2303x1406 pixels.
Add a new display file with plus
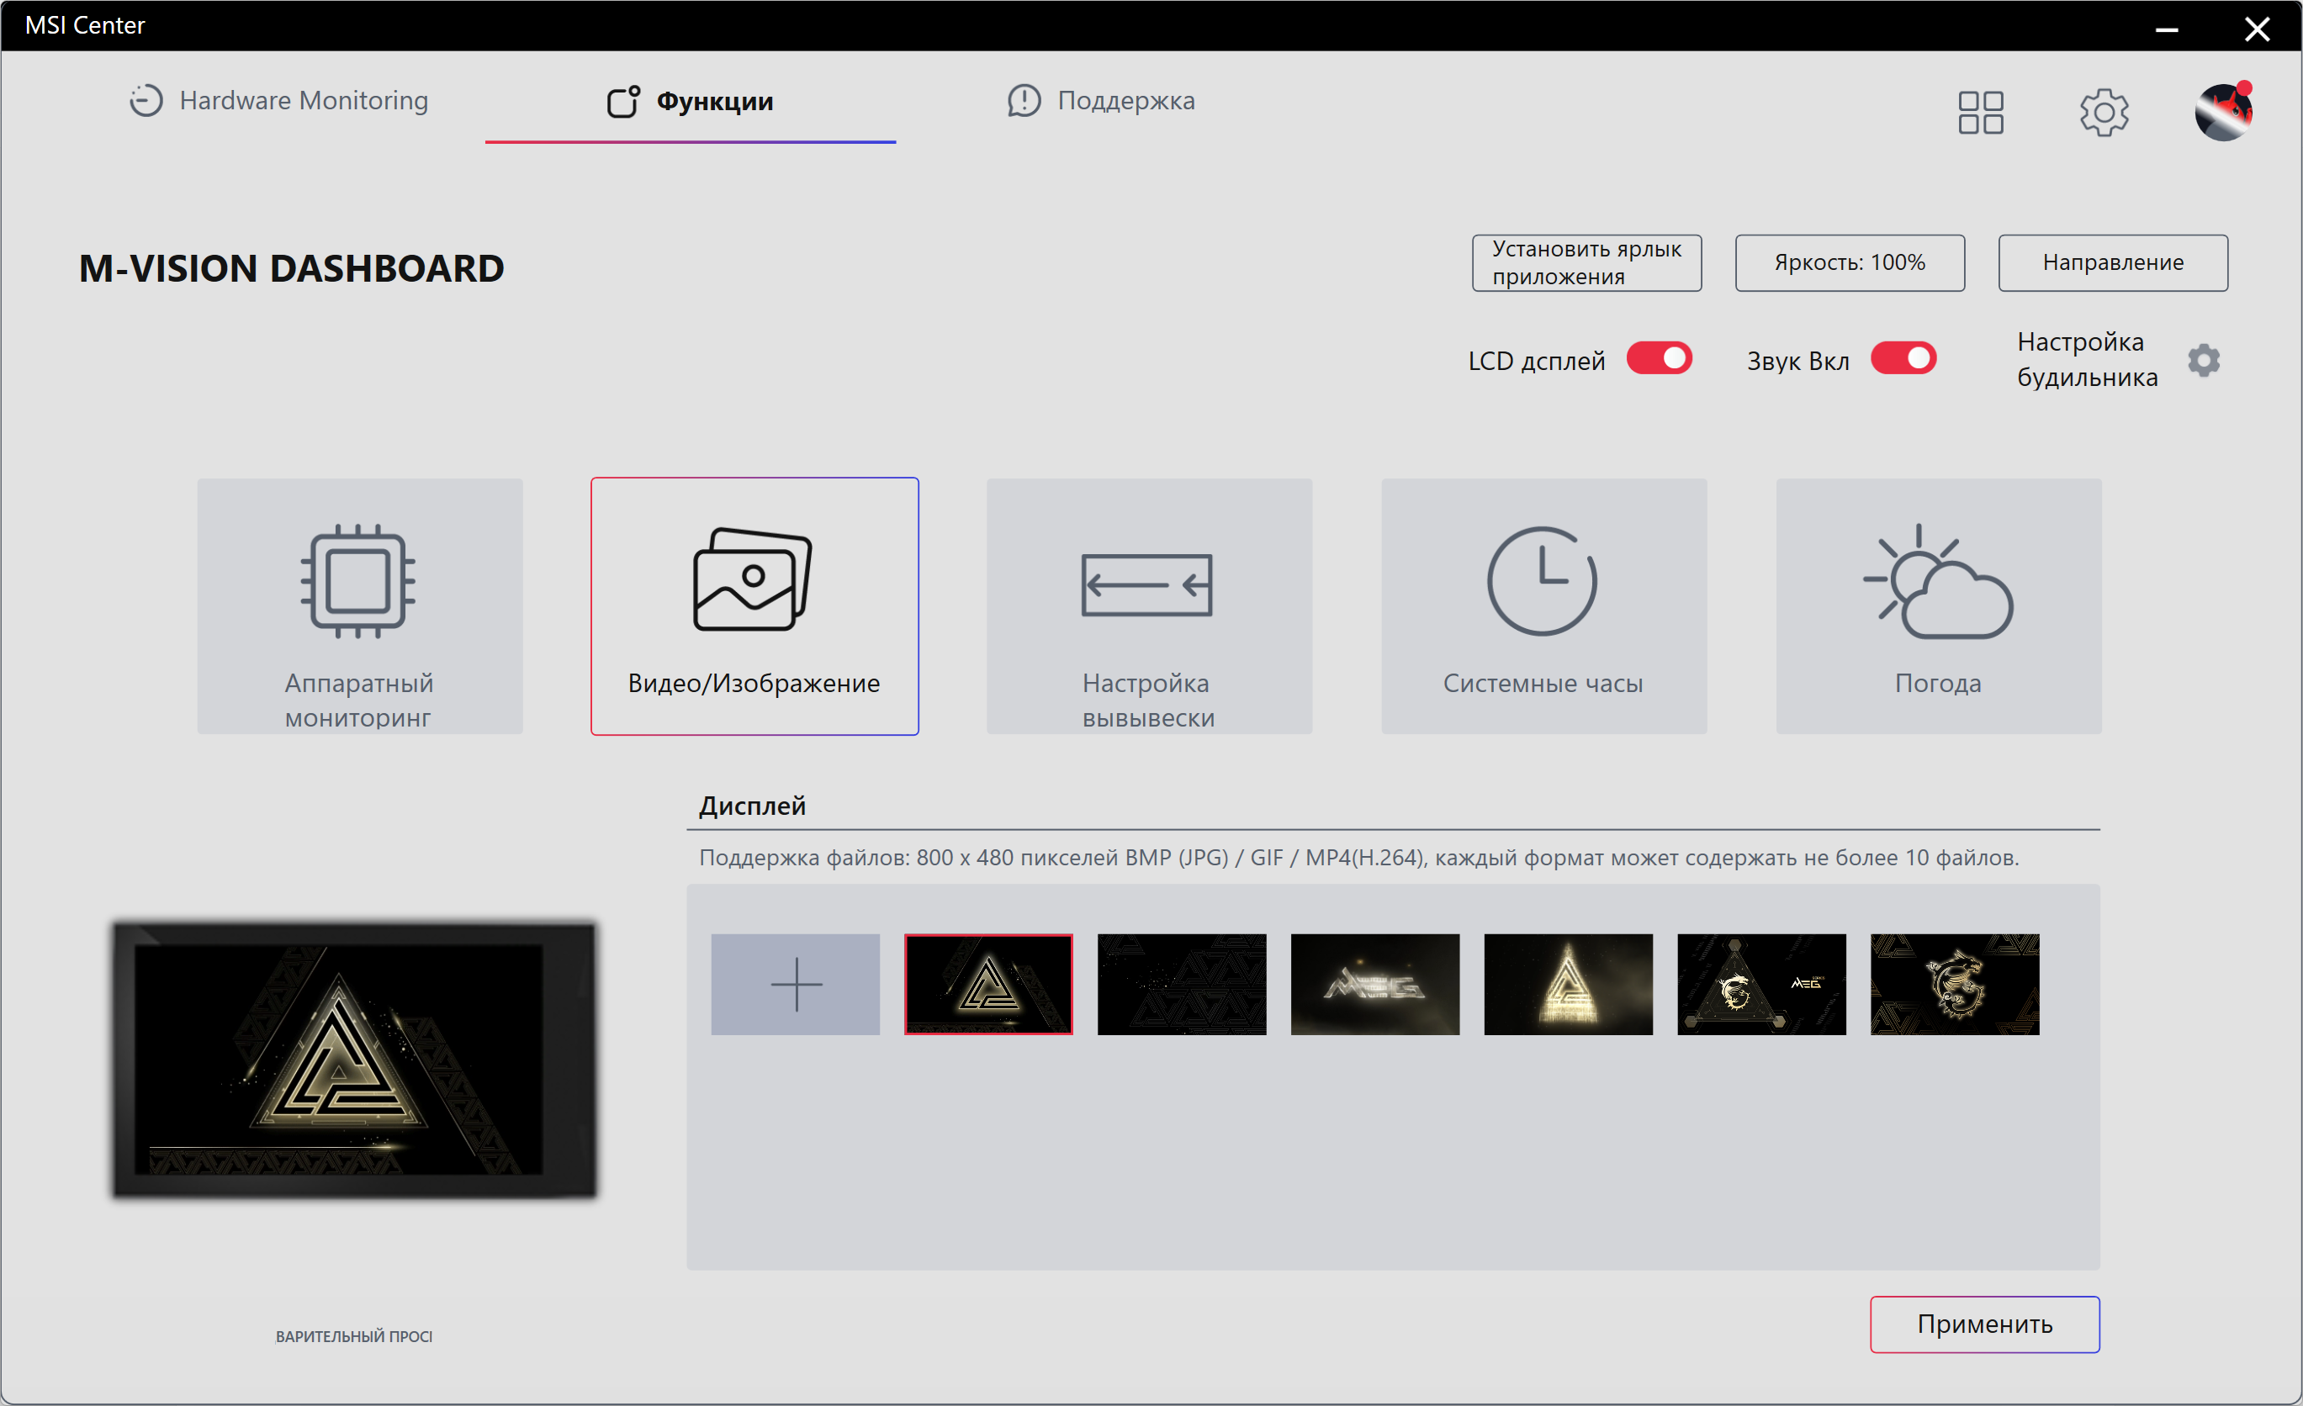[x=796, y=985]
